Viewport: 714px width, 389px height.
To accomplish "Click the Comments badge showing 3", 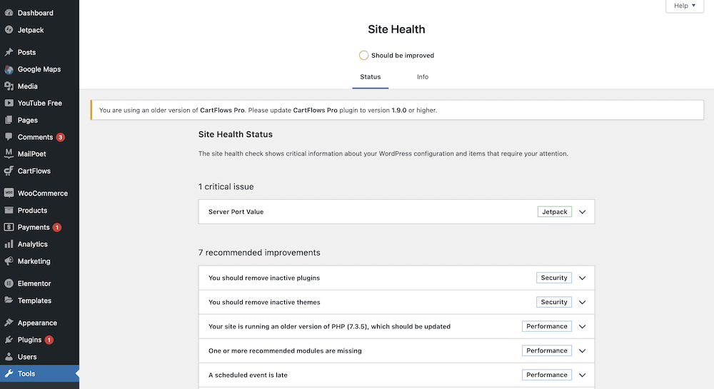I will 60,137.
